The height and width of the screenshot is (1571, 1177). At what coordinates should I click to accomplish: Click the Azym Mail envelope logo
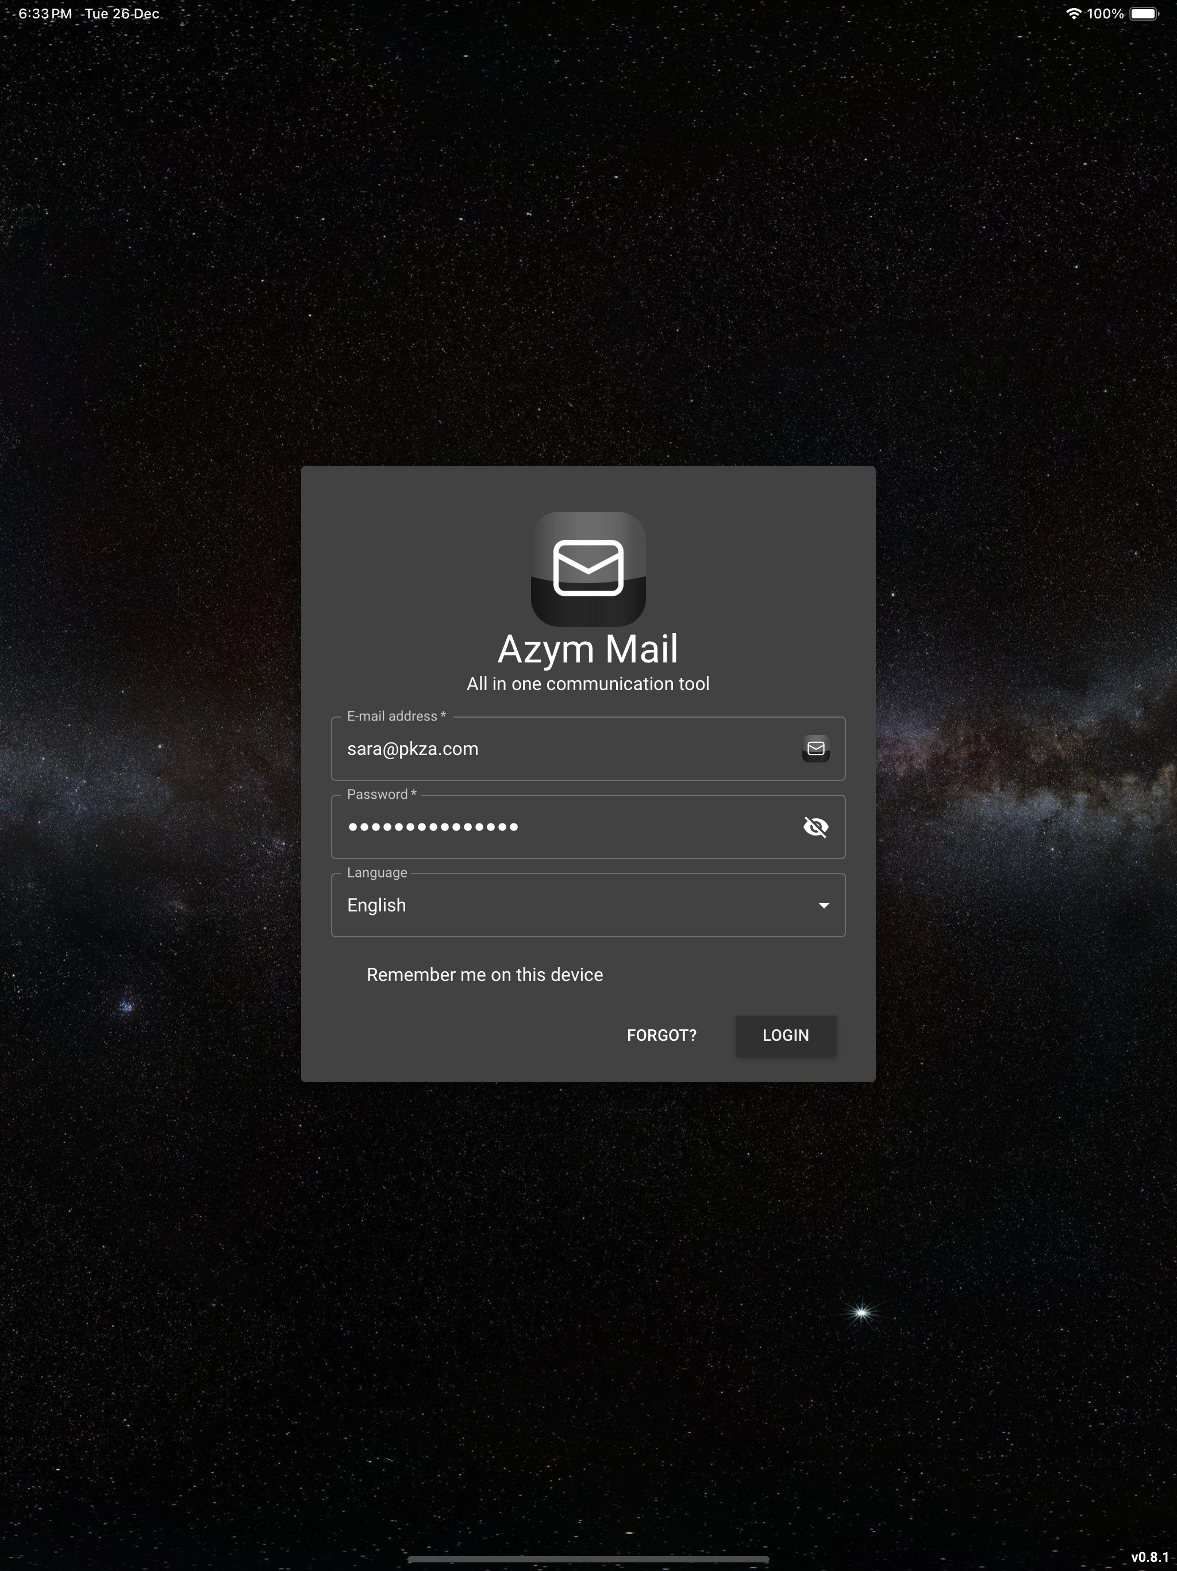coord(588,569)
